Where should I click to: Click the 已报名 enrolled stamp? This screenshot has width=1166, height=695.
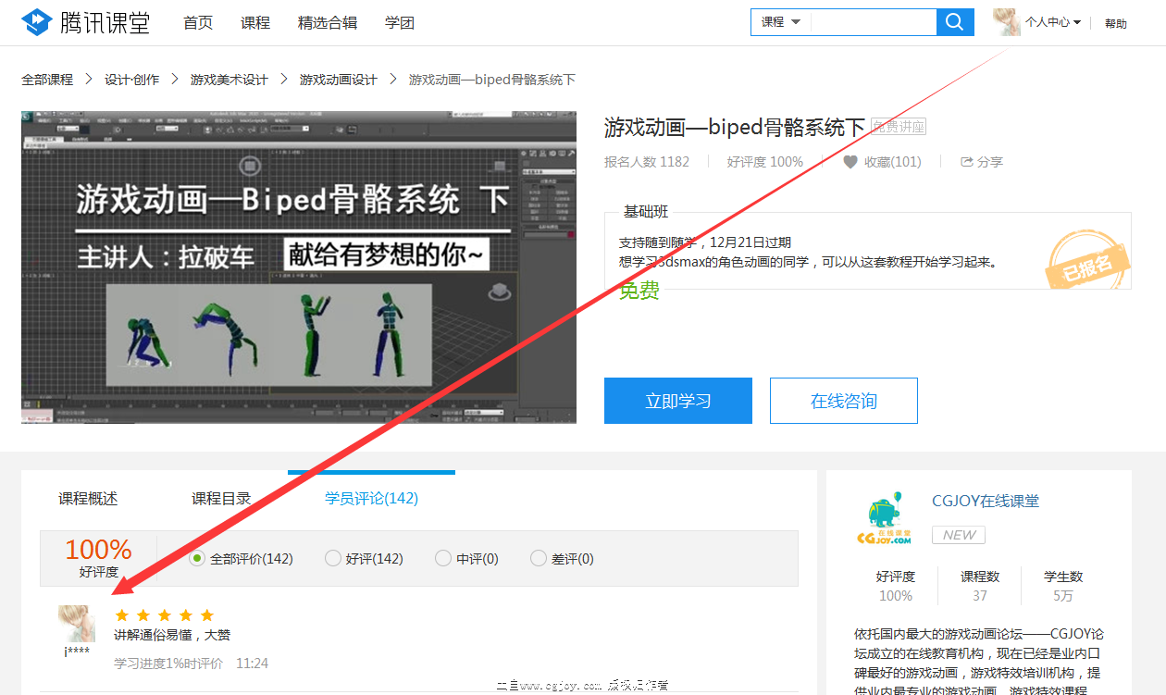(x=1088, y=260)
